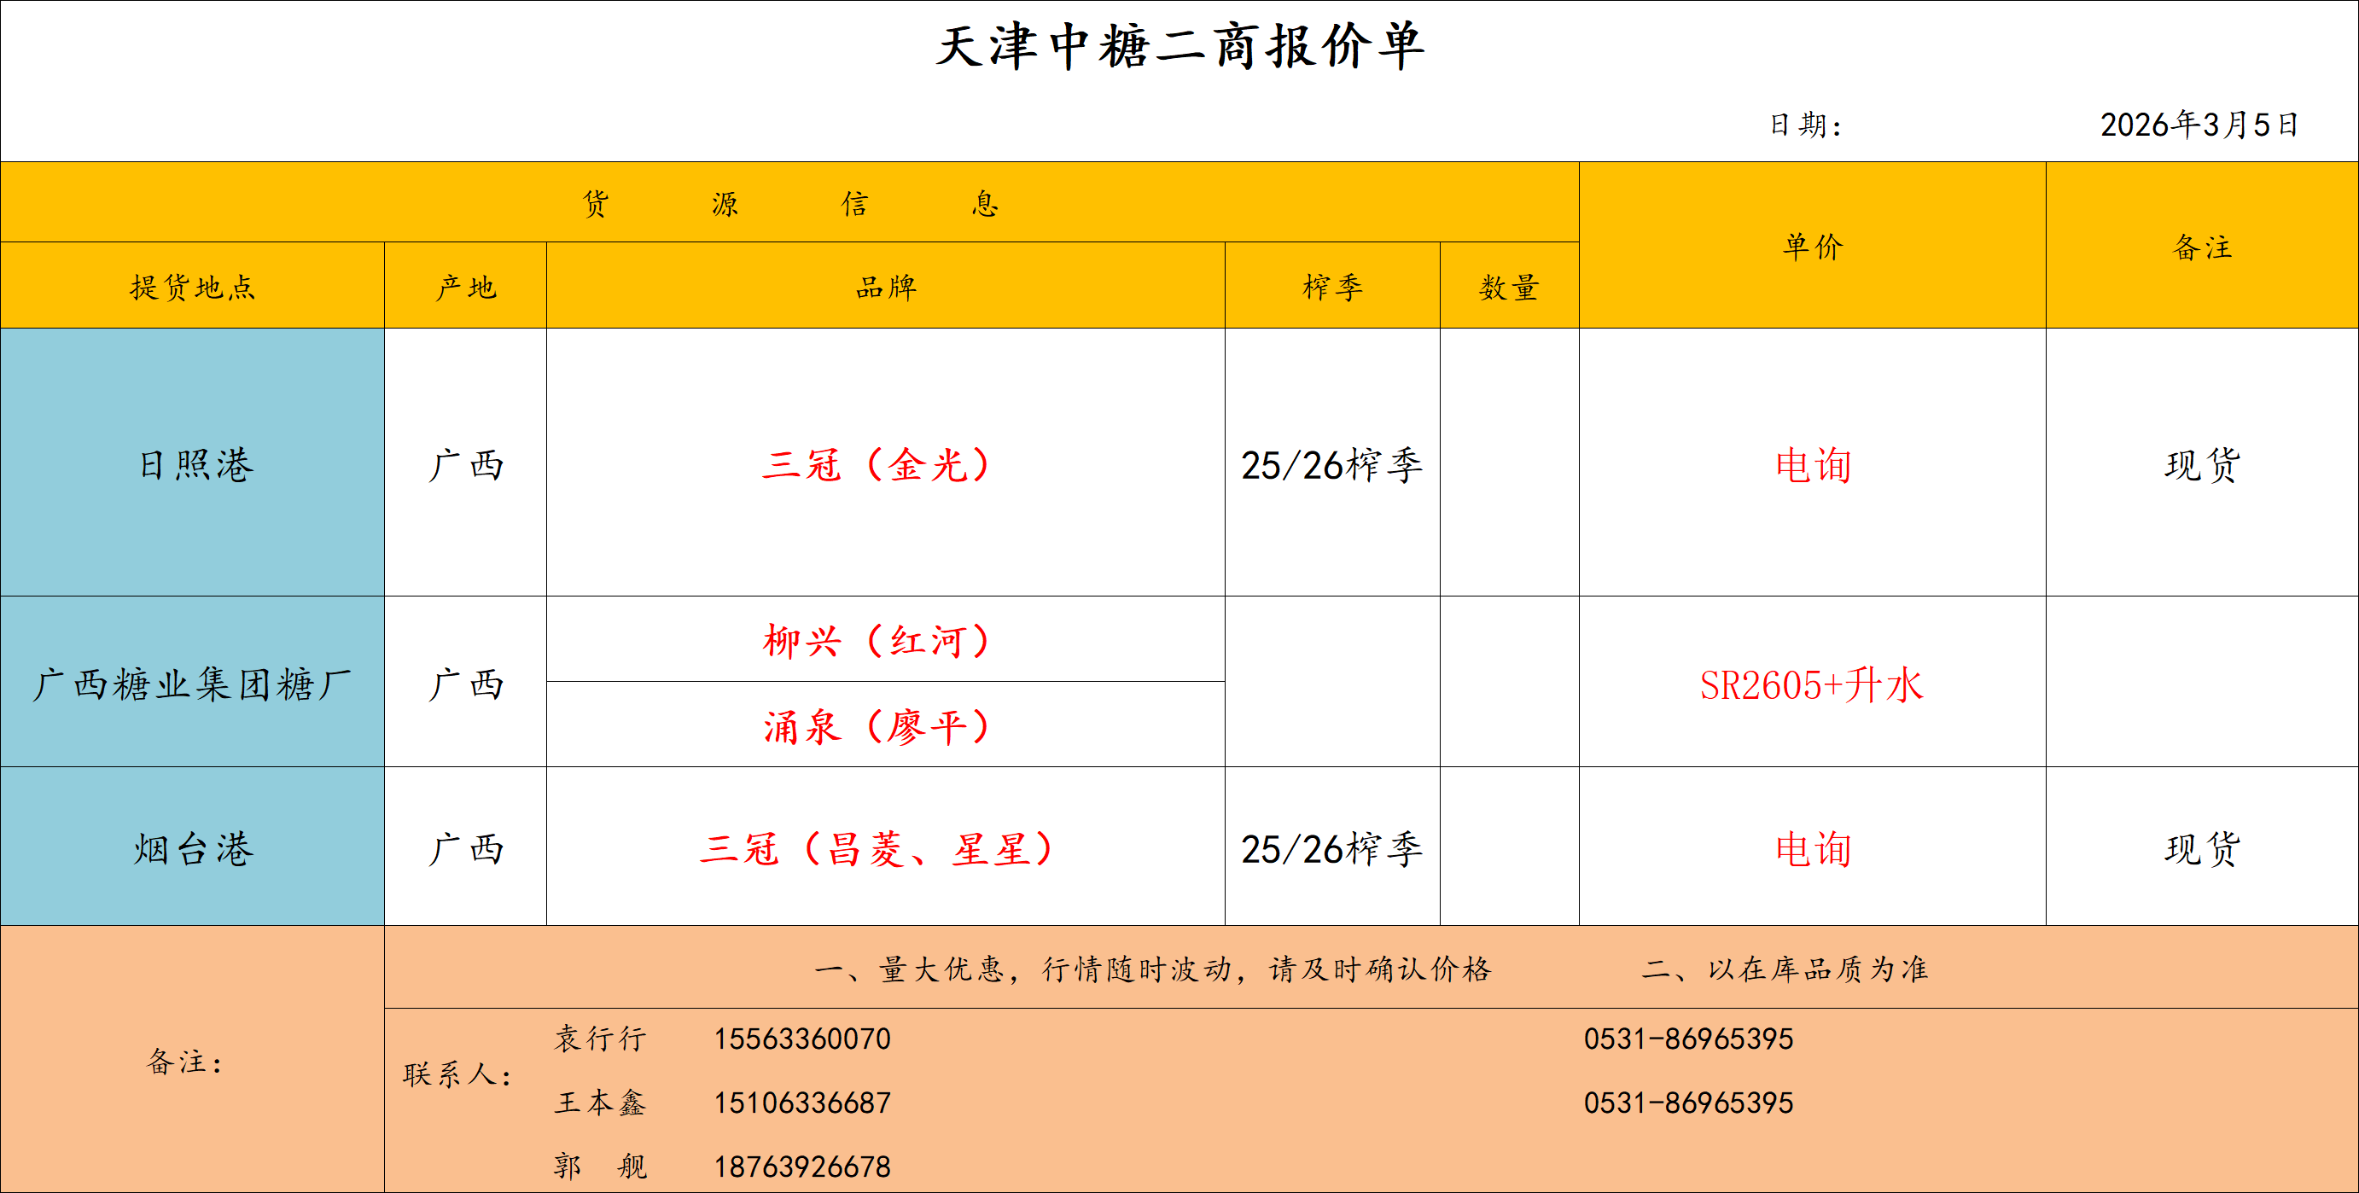Click 电询 price in 日照港 row
Screen dimensions: 2359x1193
1812,464
